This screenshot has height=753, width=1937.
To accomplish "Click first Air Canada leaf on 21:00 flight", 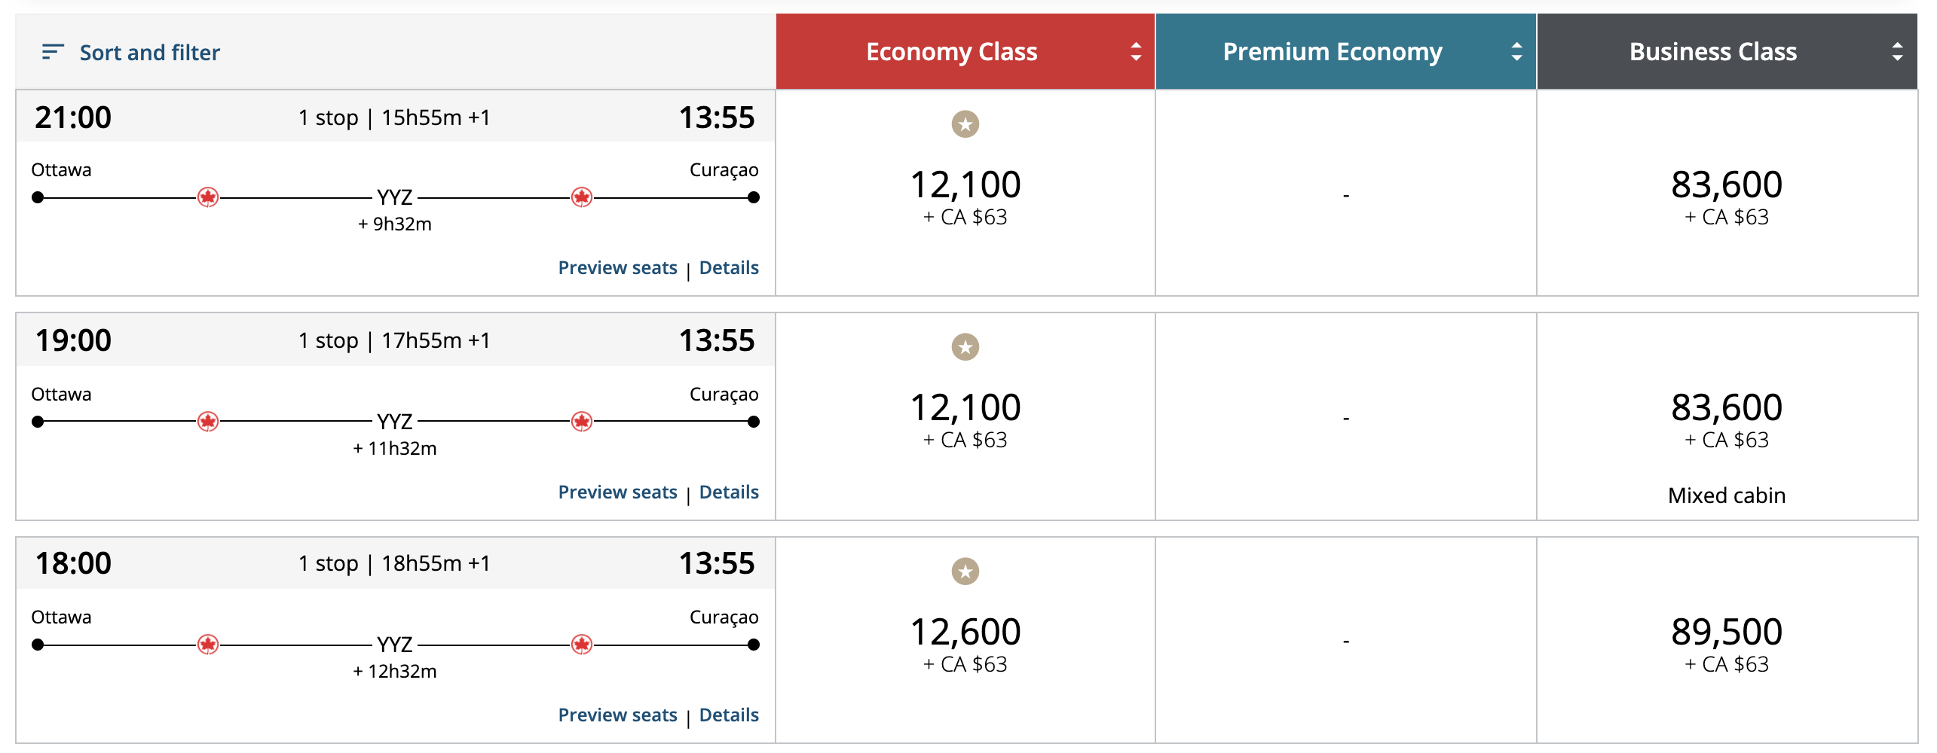I will point(208,197).
